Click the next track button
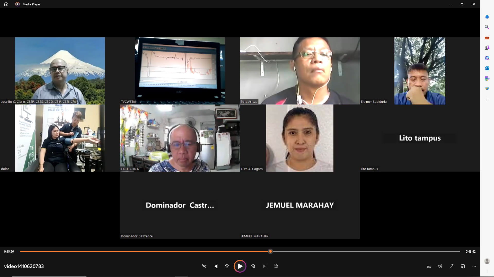This screenshot has height=277, width=494. coord(264,266)
